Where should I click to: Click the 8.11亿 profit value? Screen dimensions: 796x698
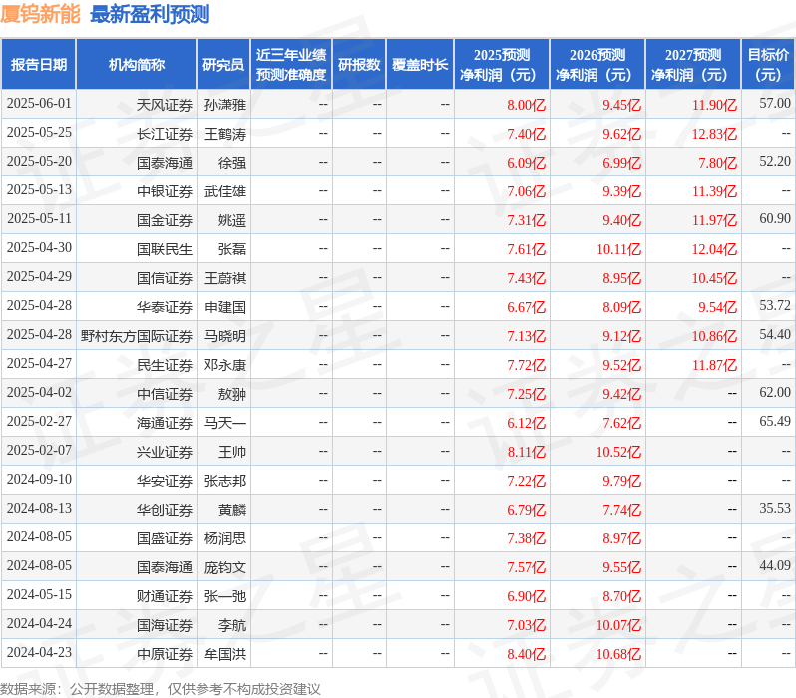point(526,452)
